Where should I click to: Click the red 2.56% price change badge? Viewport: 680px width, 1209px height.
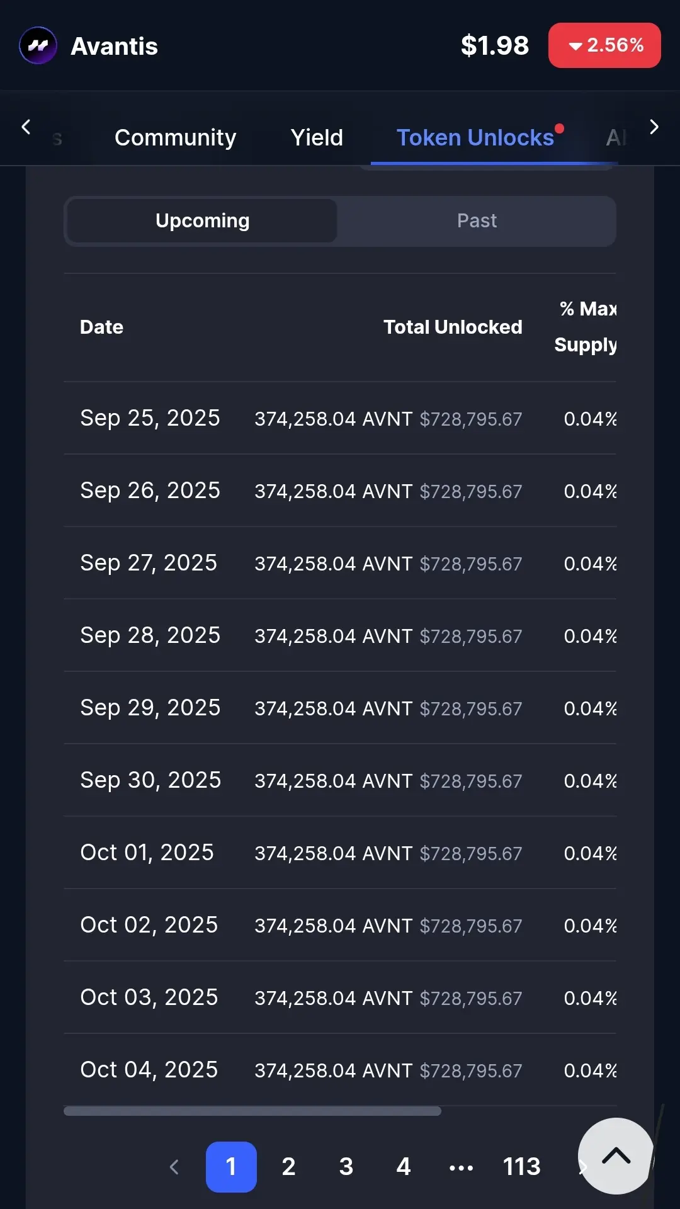pos(604,45)
